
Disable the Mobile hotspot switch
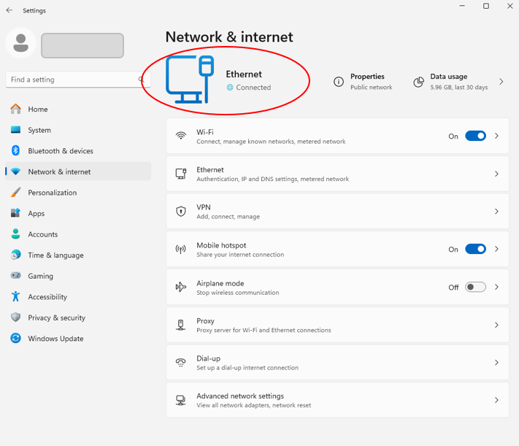tap(475, 249)
